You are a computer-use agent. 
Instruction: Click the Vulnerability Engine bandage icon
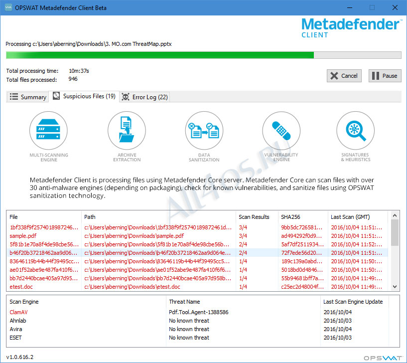(x=281, y=130)
